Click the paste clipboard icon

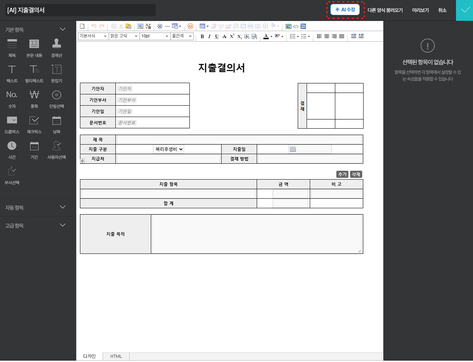coord(128,26)
